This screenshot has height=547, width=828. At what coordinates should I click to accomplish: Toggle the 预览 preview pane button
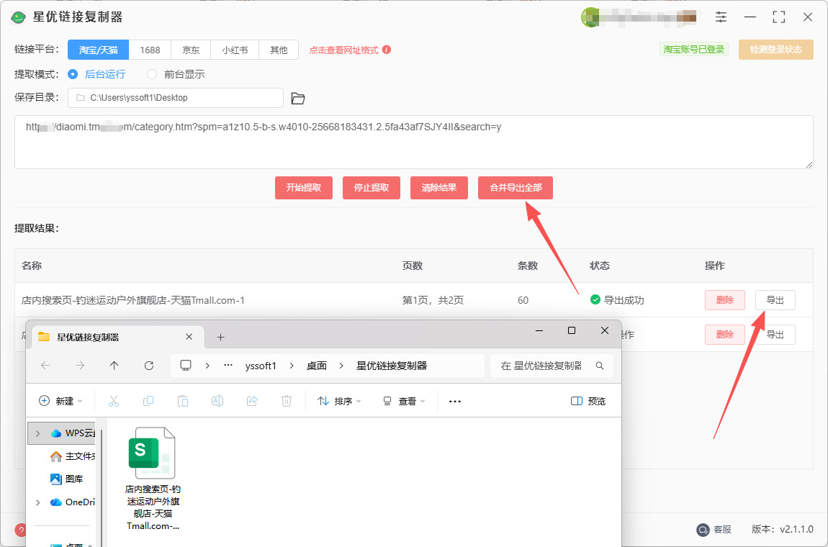click(x=588, y=402)
